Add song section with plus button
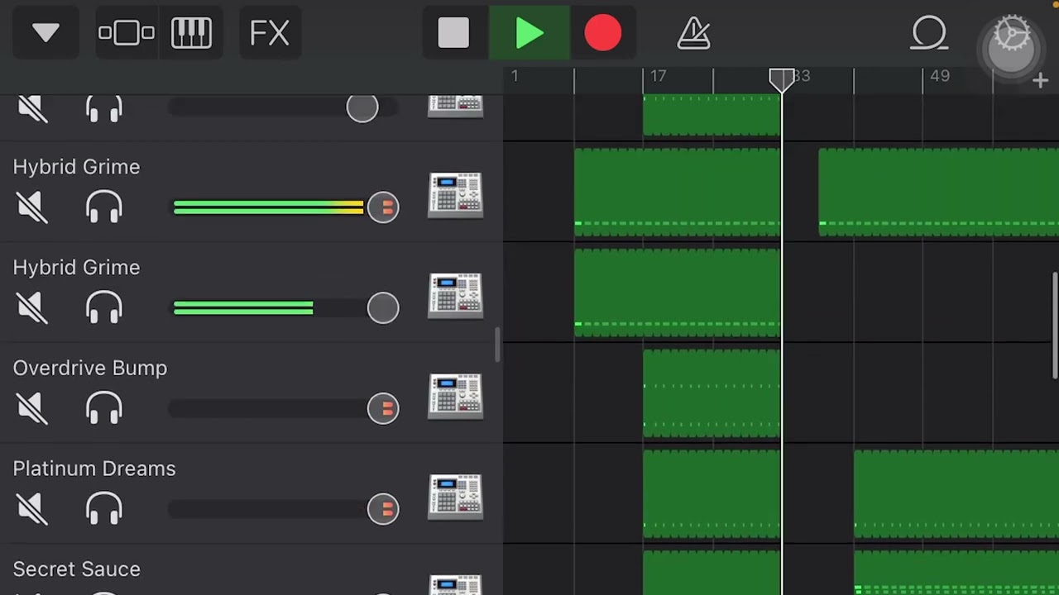The image size is (1059, 595). pos(1041,80)
